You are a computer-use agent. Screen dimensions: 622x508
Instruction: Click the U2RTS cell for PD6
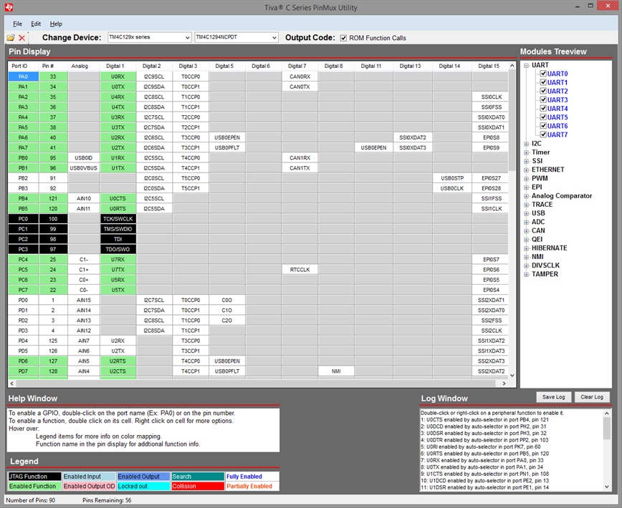118,361
